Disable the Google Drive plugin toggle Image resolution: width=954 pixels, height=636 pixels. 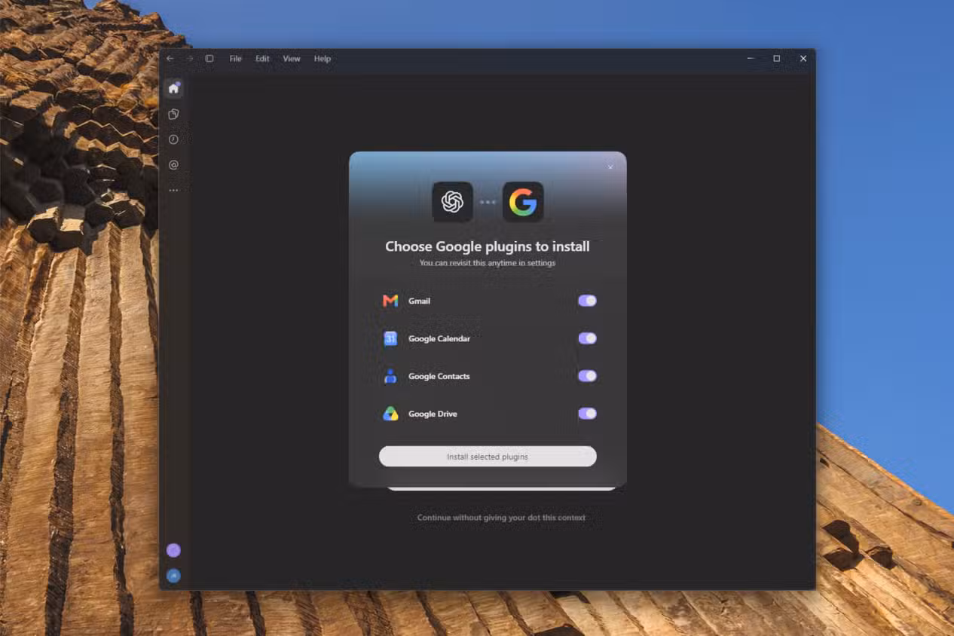(587, 413)
